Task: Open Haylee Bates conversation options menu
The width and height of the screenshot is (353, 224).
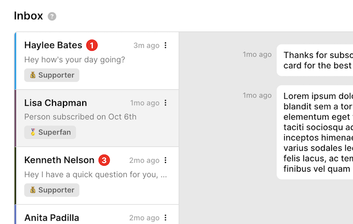Action: click(165, 46)
